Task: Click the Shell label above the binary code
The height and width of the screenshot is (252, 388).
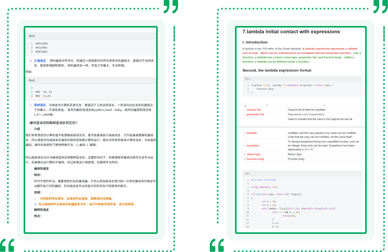Action: pos(32,36)
